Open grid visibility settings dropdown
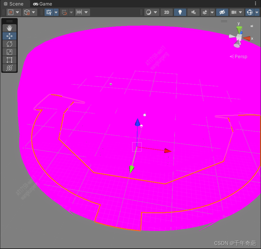261x249 pixels. tap(56, 12)
